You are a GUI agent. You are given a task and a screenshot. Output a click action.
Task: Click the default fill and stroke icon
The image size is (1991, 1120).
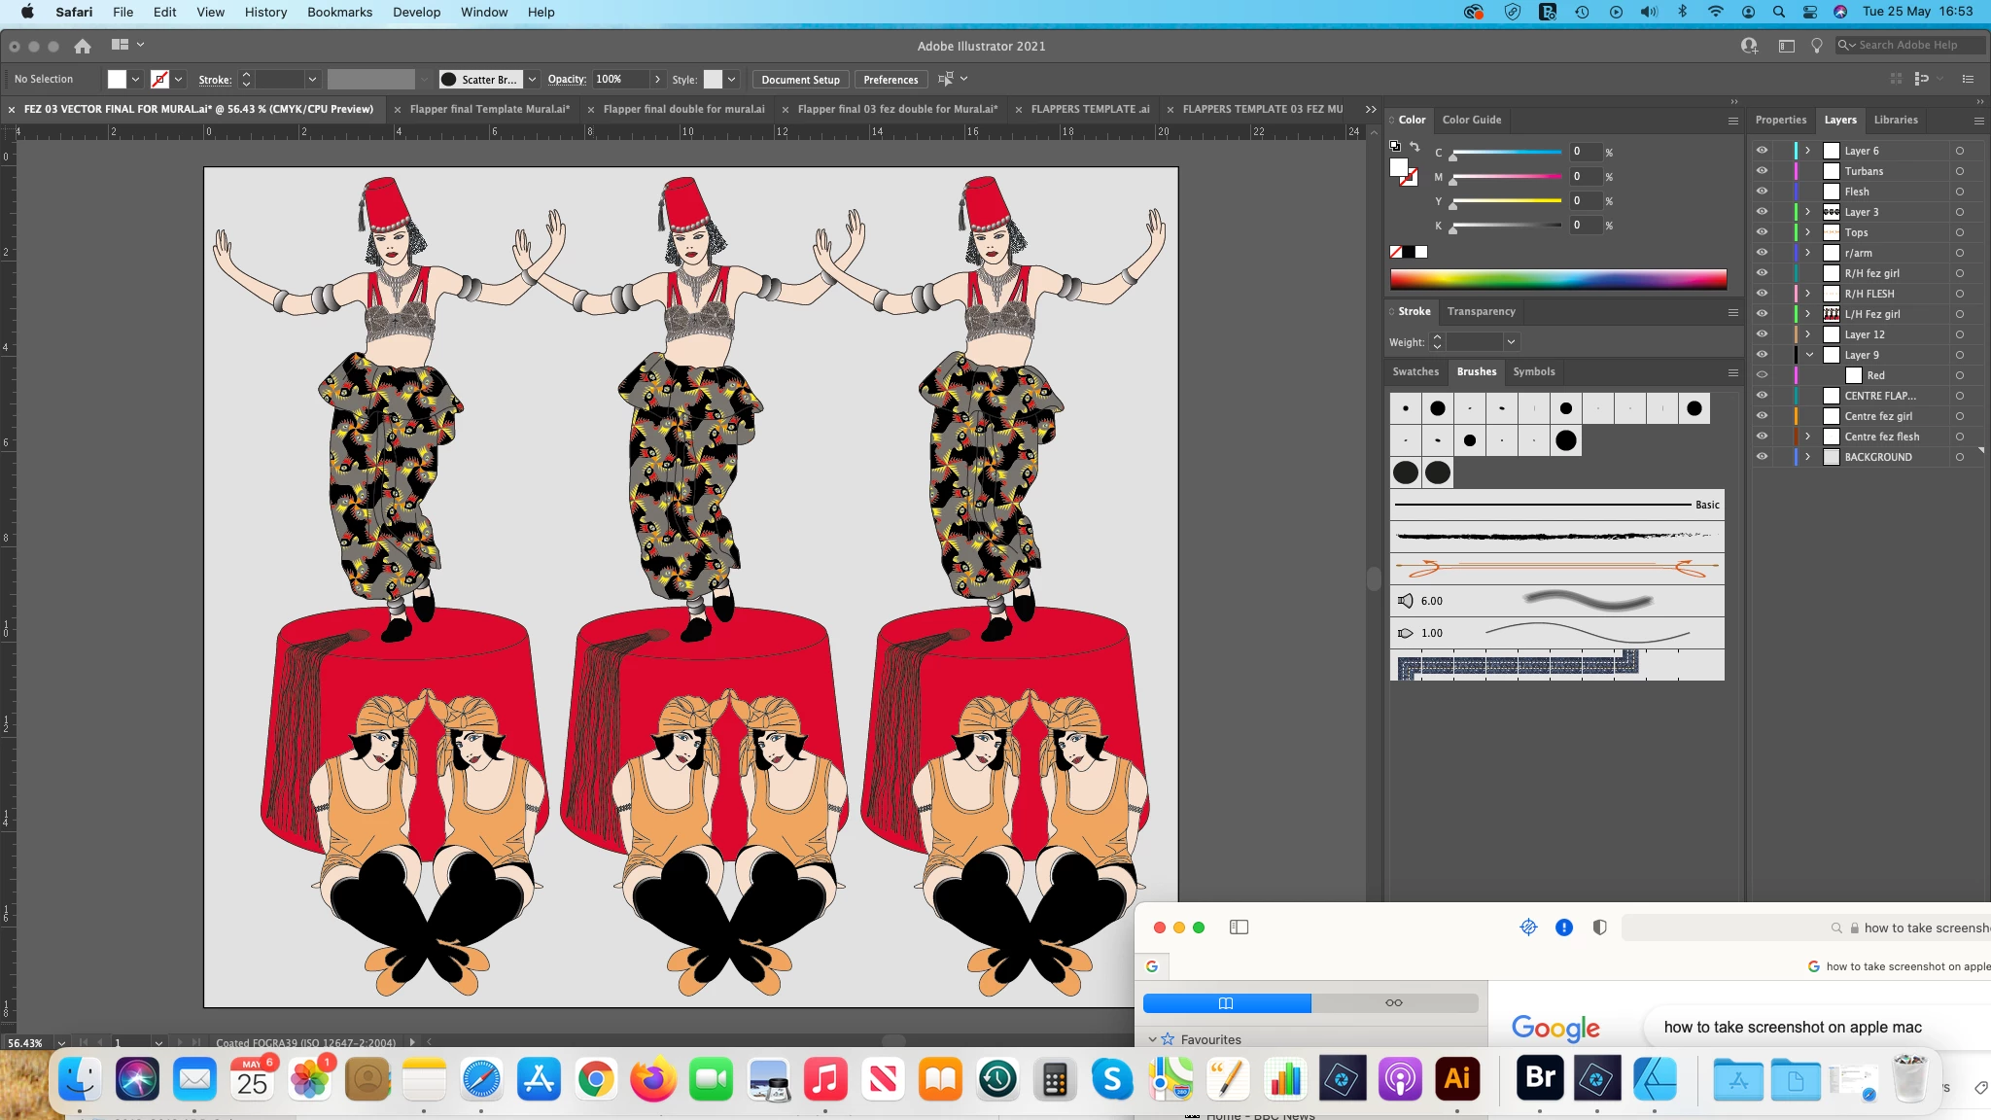[x=1395, y=146]
